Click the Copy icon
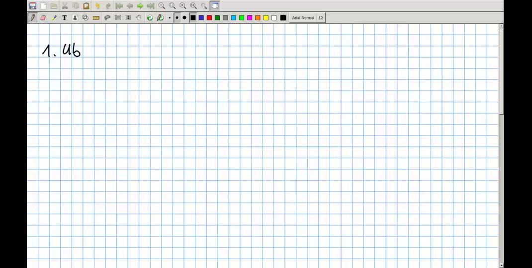Image resolution: width=532 pixels, height=268 pixels. pos(76,6)
